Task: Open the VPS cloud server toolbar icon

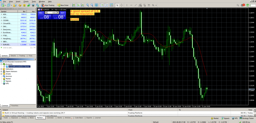Action: (33, 5)
